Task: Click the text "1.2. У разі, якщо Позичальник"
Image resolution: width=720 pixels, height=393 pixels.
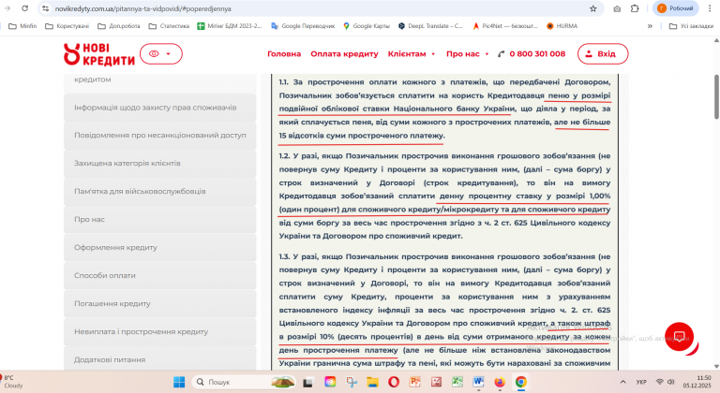Action: (x=337, y=156)
